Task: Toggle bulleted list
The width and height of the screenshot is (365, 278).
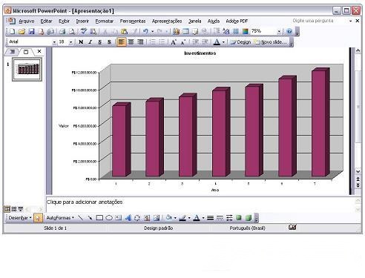Action: pyautogui.click(x=162, y=42)
